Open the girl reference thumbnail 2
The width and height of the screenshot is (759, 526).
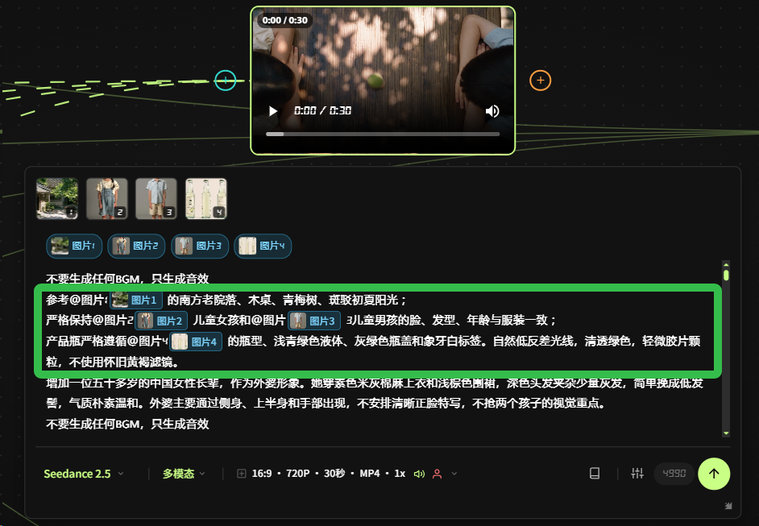point(107,198)
